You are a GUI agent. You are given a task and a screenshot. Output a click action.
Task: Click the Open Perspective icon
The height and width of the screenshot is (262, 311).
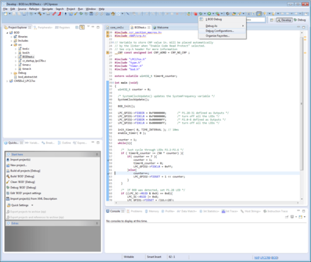[271, 20]
